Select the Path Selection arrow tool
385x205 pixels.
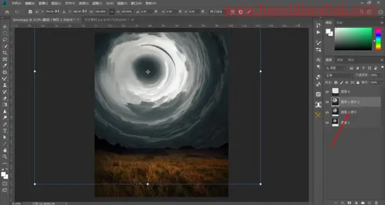point(5,137)
